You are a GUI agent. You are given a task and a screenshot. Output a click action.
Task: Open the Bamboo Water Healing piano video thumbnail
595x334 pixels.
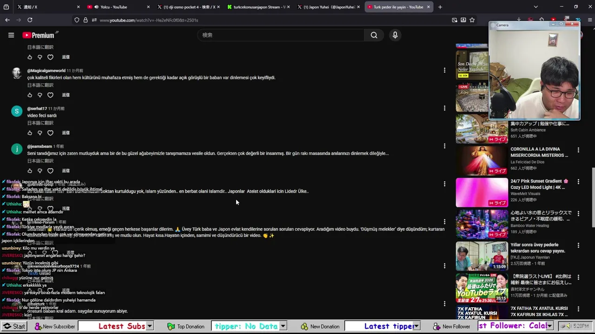(482, 225)
